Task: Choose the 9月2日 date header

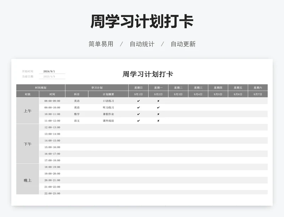Action: (x=158, y=94)
